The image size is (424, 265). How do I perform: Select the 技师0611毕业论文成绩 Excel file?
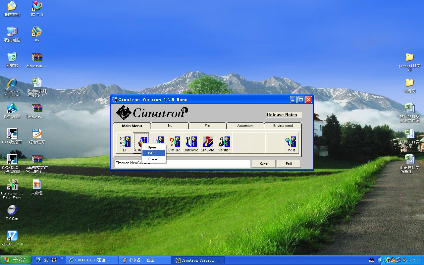tap(409, 113)
